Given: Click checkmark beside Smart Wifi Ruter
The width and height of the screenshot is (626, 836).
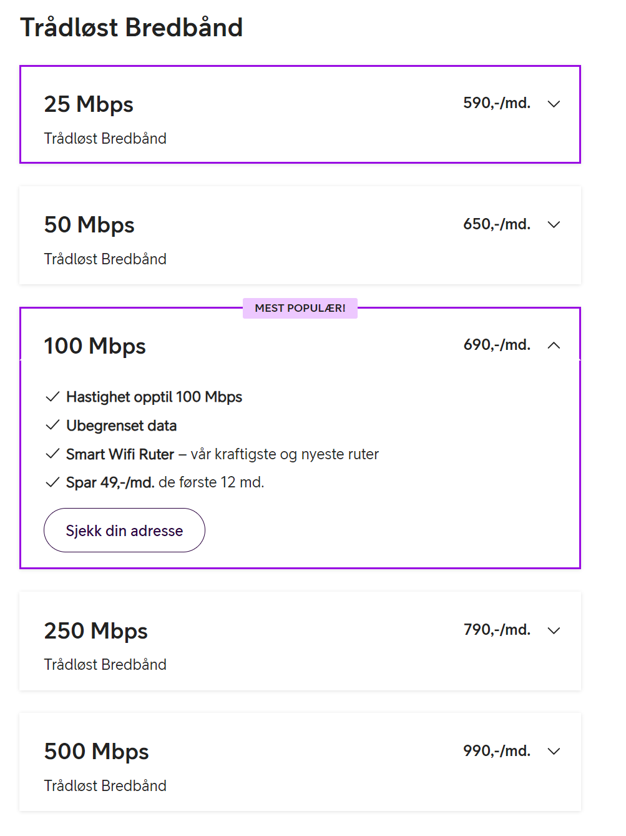Looking at the screenshot, I should [x=52, y=454].
